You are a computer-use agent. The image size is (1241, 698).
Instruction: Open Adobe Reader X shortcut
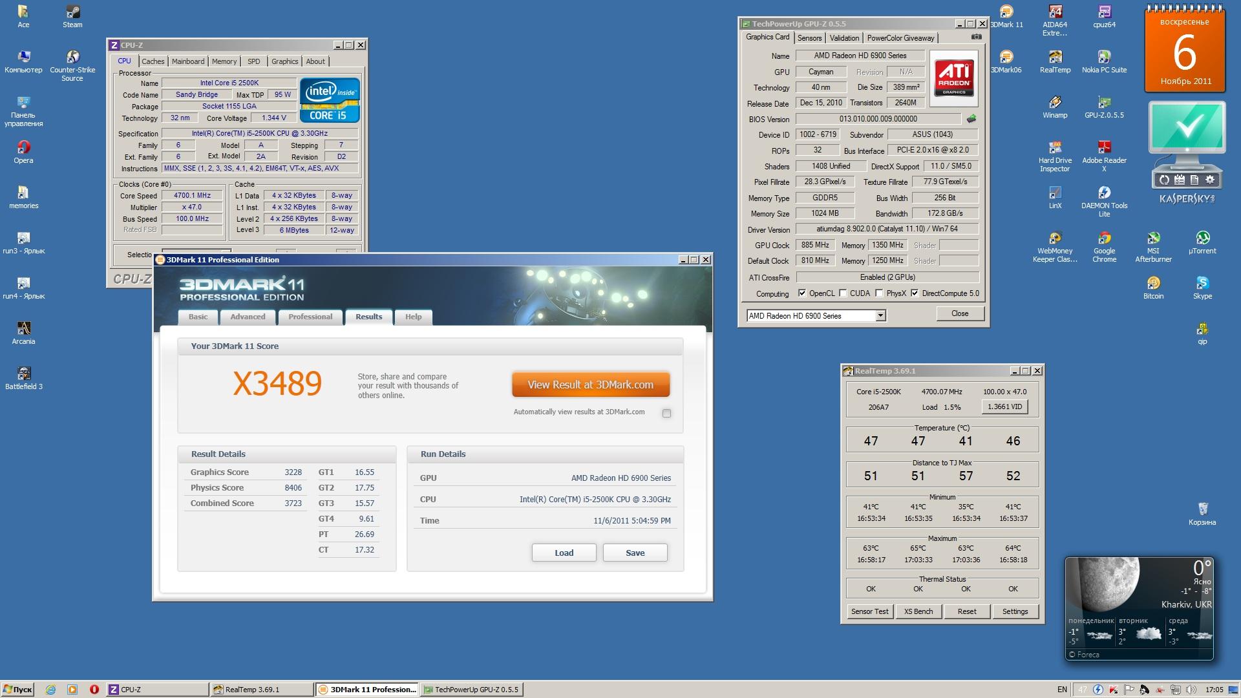tap(1104, 156)
